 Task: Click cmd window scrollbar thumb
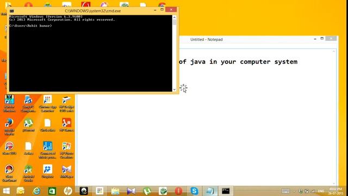click(175, 22)
